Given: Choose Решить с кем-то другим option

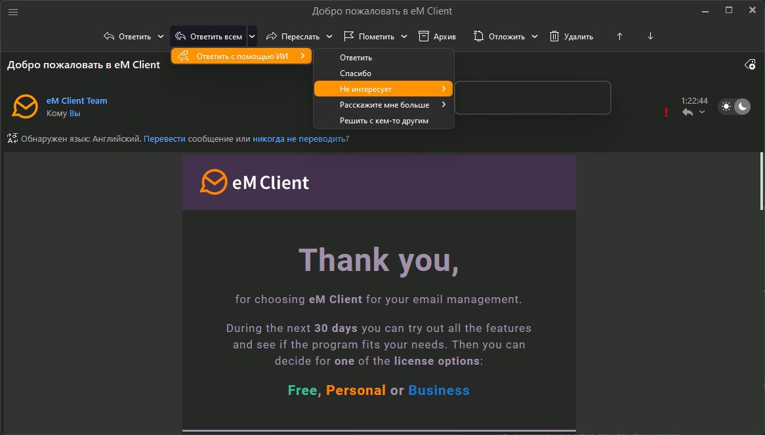Looking at the screenshot, I should click(383, 121).
